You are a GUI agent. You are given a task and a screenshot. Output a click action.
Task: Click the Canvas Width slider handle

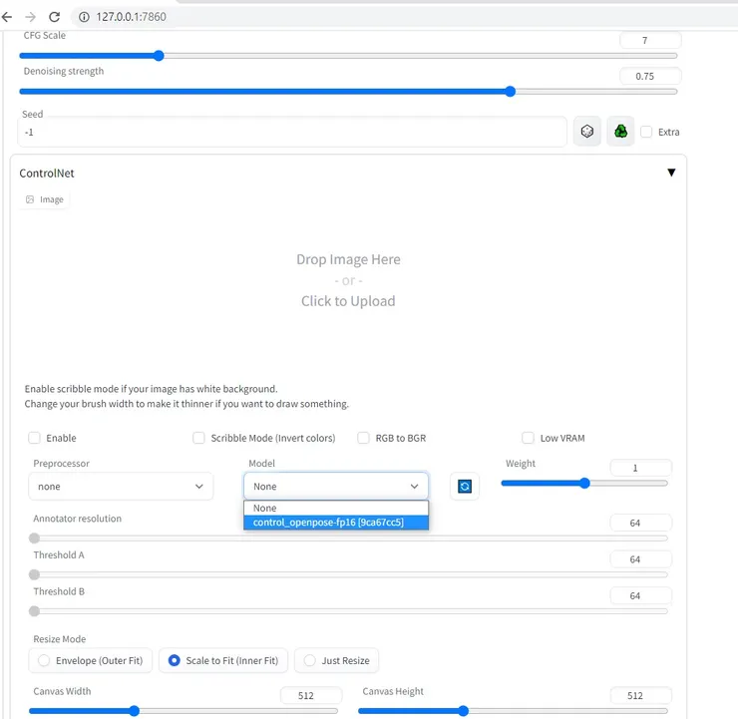pyautogui.click(x=135, y=711)
